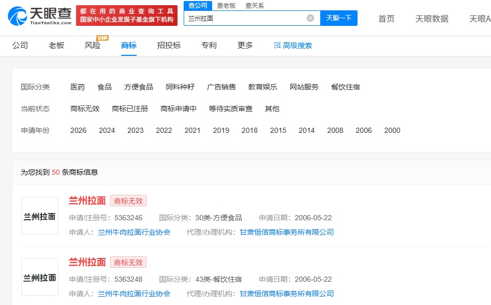Open agency 甘肃恒信商标事务所有限公司 for trademark 5363246
Image resolution: width=491 pixels, height=305 pixels.
point(287,232)
